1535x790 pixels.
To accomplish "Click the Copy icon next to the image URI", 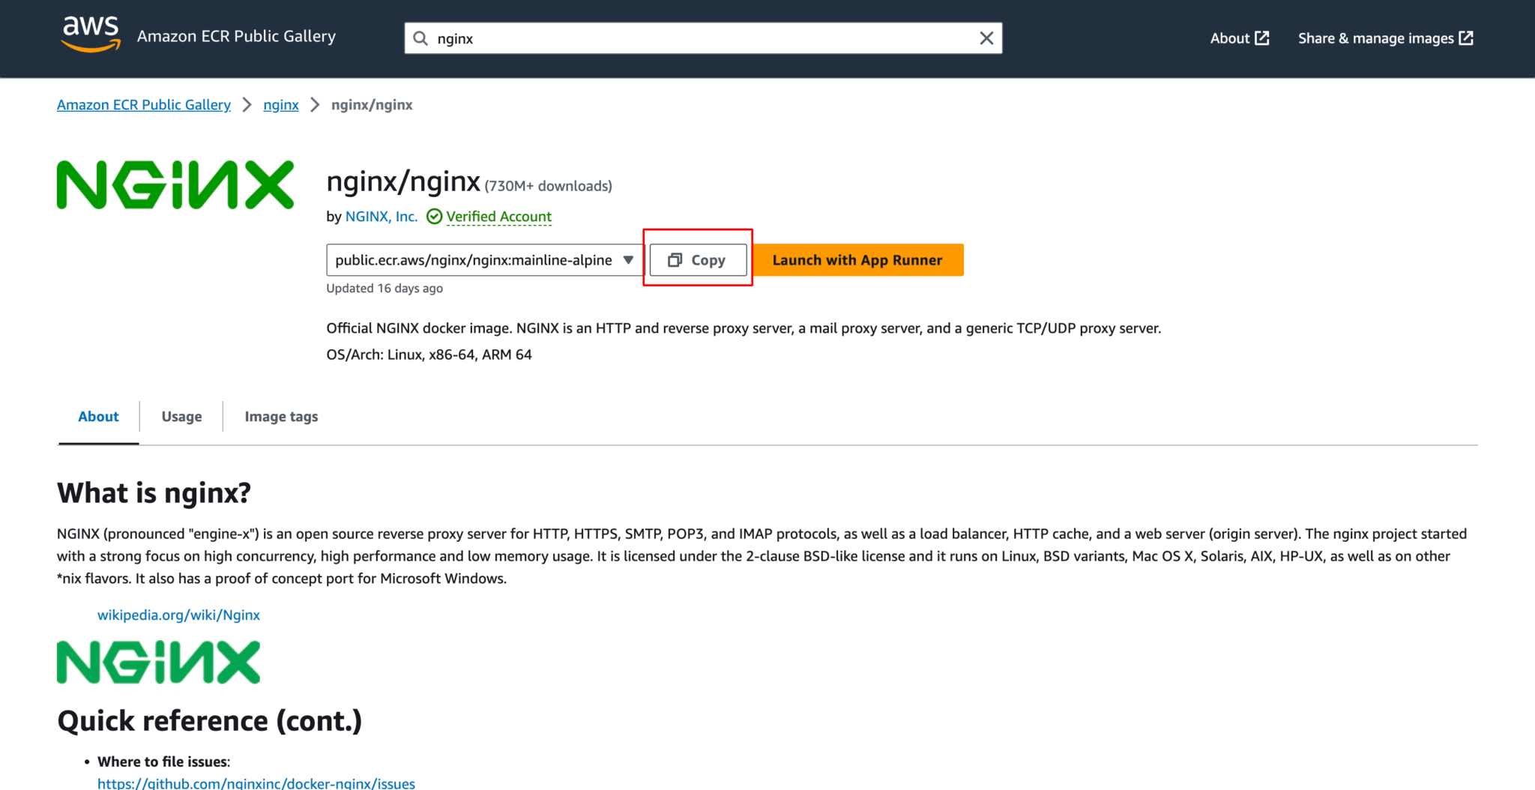I will coord(676,259).
